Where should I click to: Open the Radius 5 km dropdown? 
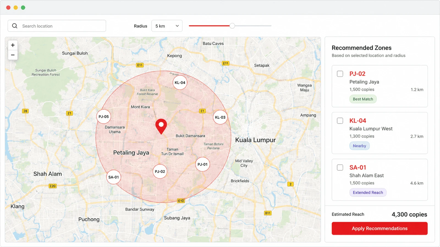click(x=167, y=26)
